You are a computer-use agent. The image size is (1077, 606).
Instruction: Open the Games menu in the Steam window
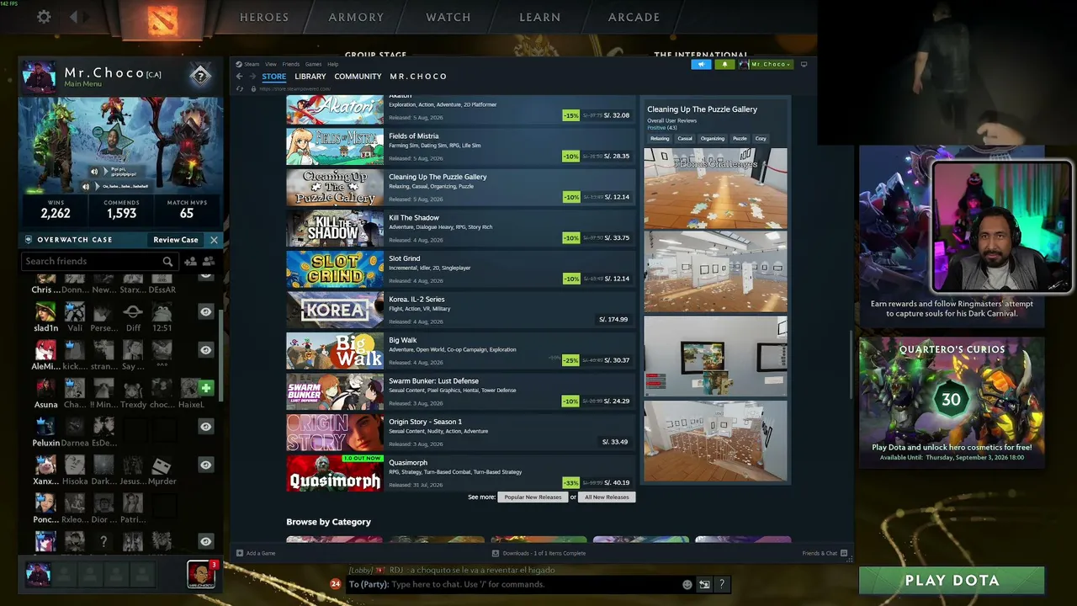coord(313,64)
